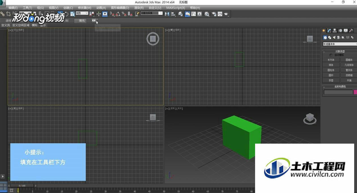Screen dimensions: 357x193
Task: Open the 编辑(E) menu
Action: [x=13, y=8]
